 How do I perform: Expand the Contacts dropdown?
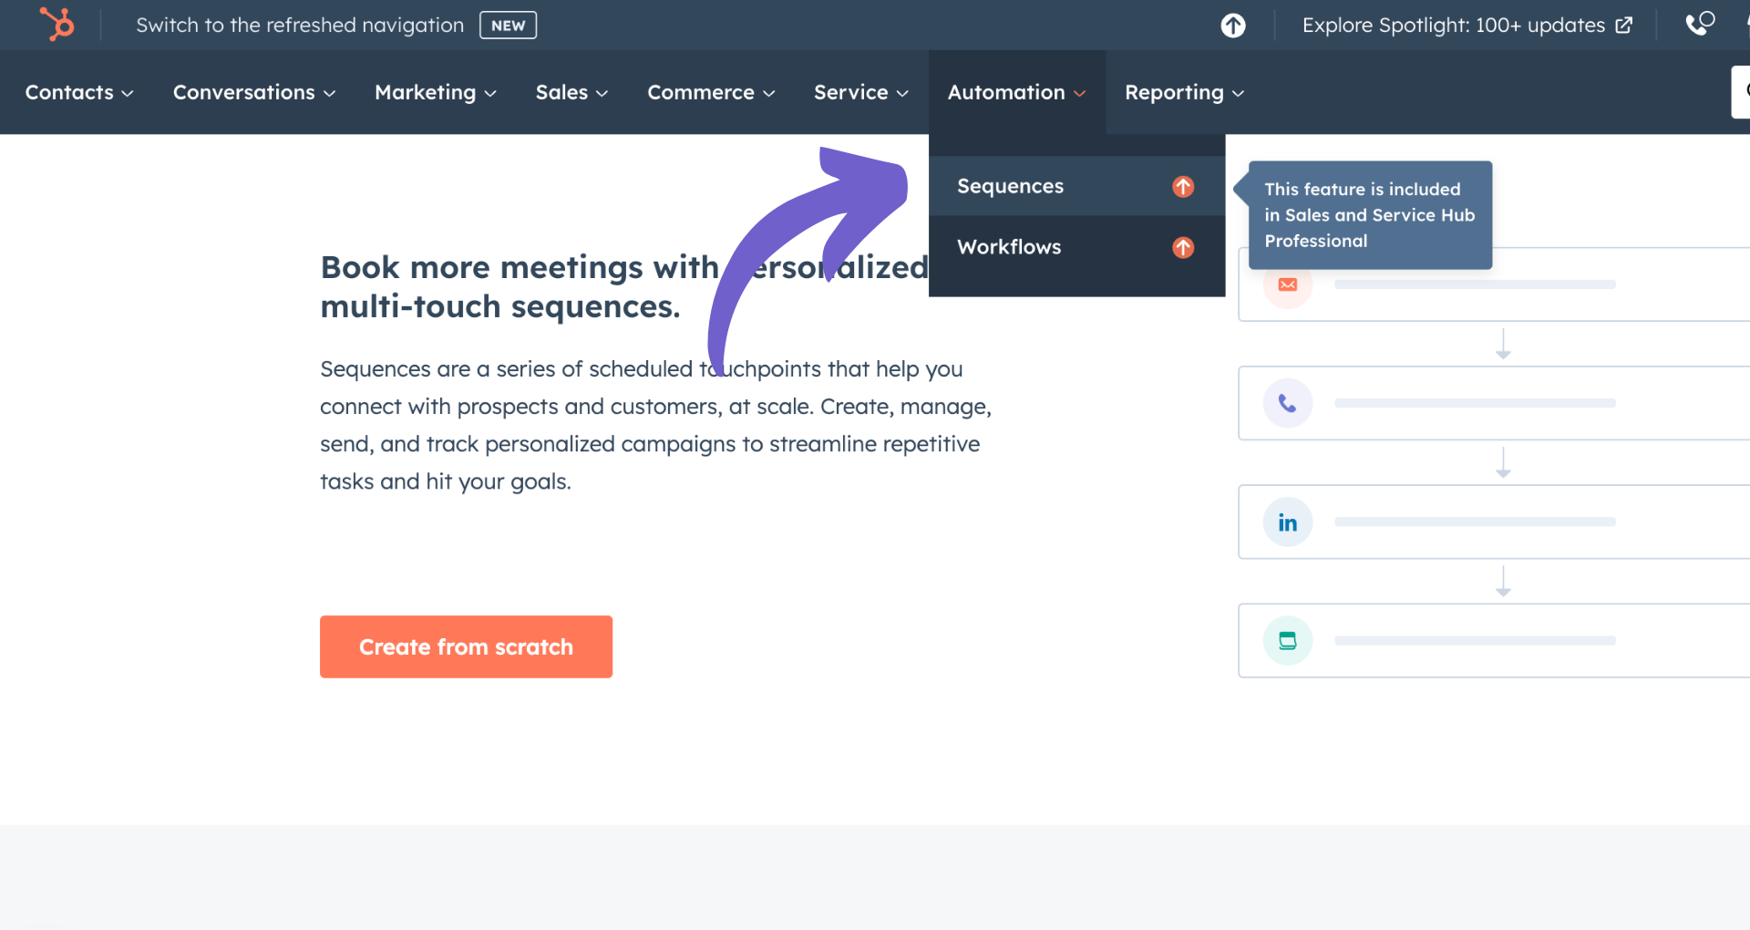coord(79,92)
